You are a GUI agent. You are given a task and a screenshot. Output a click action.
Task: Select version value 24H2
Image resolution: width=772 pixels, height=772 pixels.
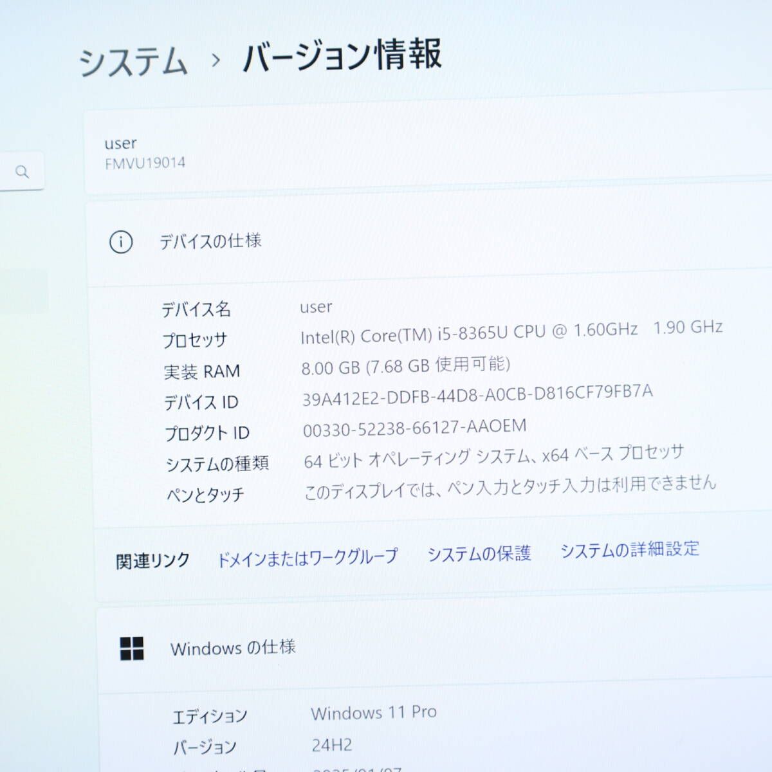click(332, 745)
